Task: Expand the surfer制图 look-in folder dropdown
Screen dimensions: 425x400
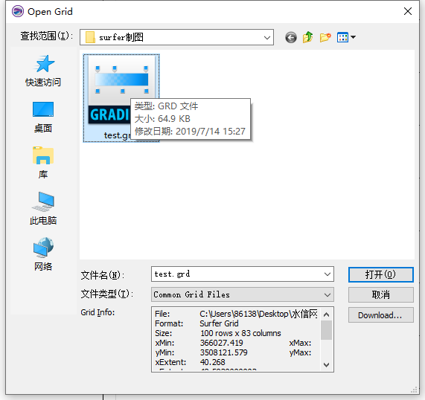Action: pyautogui.click(x=267, y=37)
